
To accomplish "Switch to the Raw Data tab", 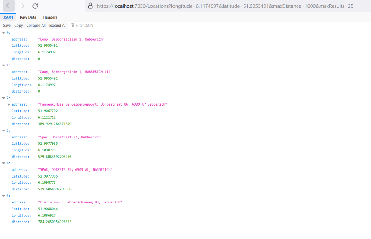I will (x=28, y=17).
